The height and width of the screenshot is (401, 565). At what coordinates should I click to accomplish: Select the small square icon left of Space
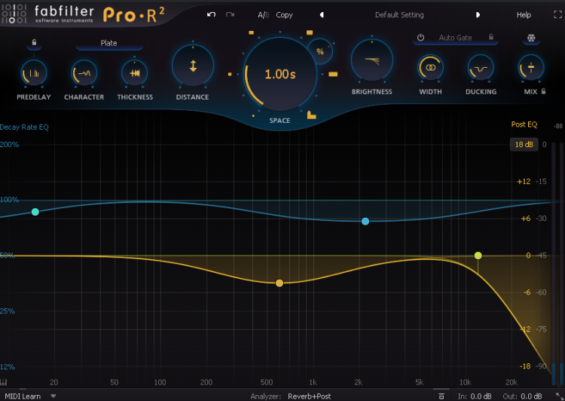point(230,75)
